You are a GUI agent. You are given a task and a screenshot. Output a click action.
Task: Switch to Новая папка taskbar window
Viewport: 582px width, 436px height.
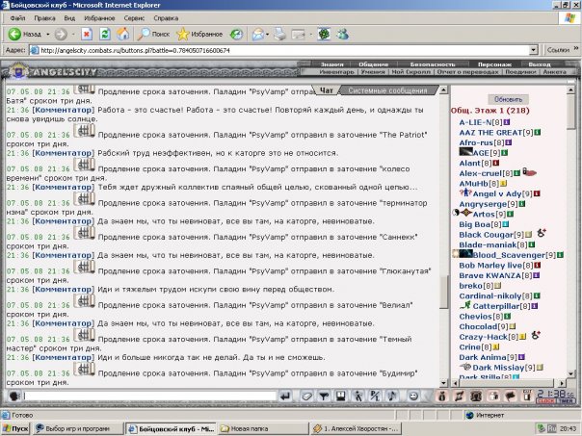(263, 428)
